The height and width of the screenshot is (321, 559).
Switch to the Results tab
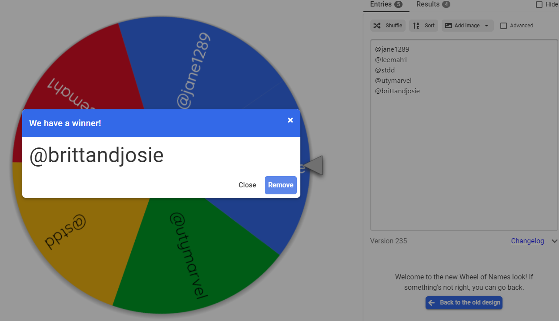tap(433, 5)
